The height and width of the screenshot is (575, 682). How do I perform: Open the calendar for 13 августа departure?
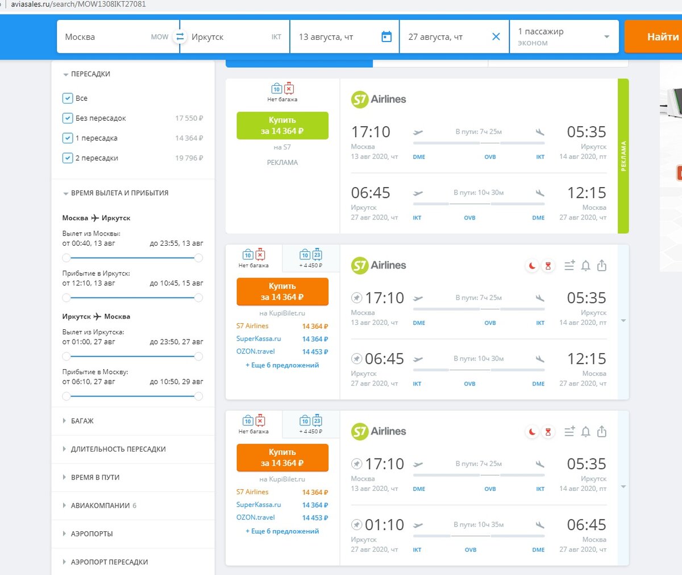(x=386, y=37)
